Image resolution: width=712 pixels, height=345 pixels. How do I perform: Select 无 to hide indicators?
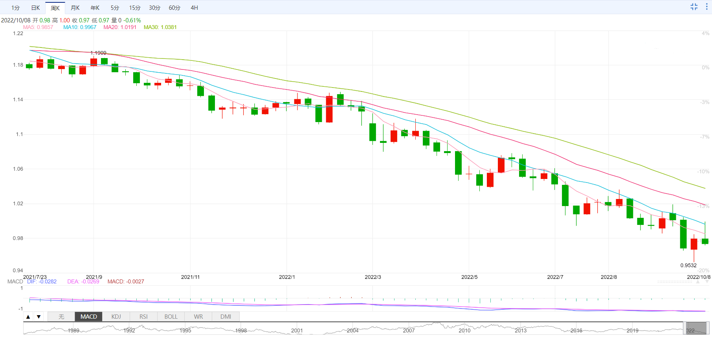tap(61, 317)
